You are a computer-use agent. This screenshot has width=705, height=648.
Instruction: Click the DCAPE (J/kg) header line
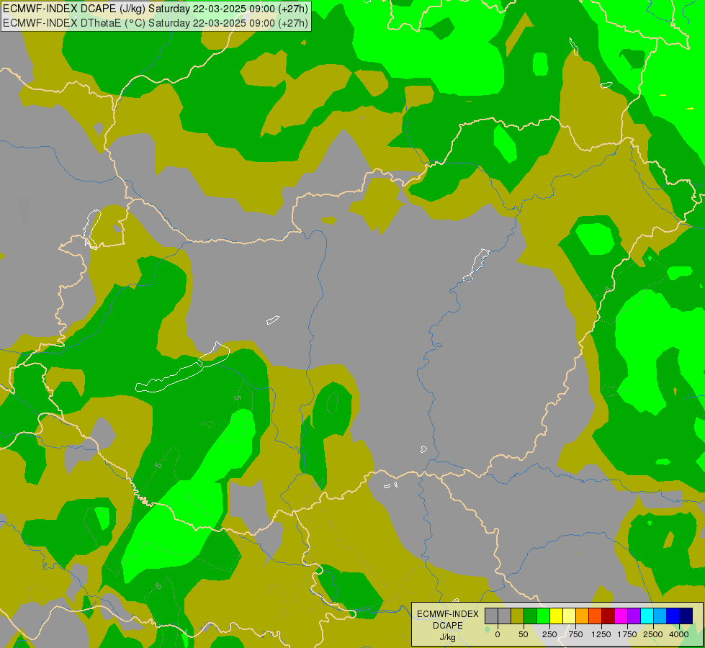(x=155, y=9)
